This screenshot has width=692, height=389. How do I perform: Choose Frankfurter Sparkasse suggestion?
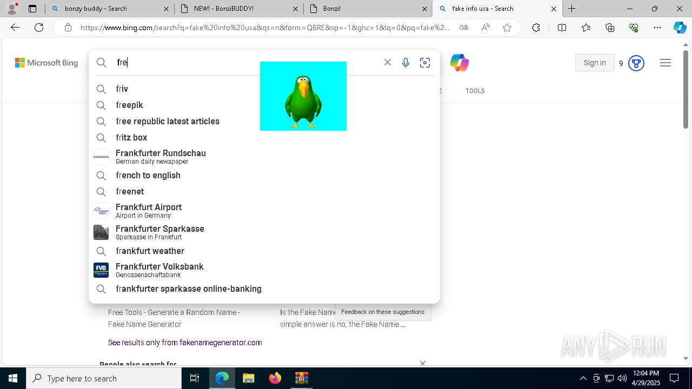click(264, 232)
